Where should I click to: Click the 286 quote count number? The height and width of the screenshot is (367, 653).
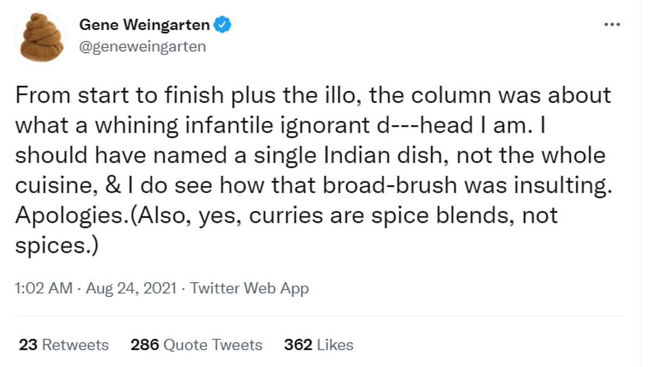[144, 345]
